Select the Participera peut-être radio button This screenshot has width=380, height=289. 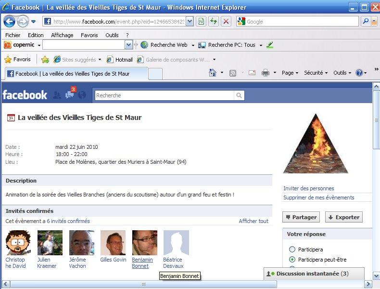(x=292, y=260)
